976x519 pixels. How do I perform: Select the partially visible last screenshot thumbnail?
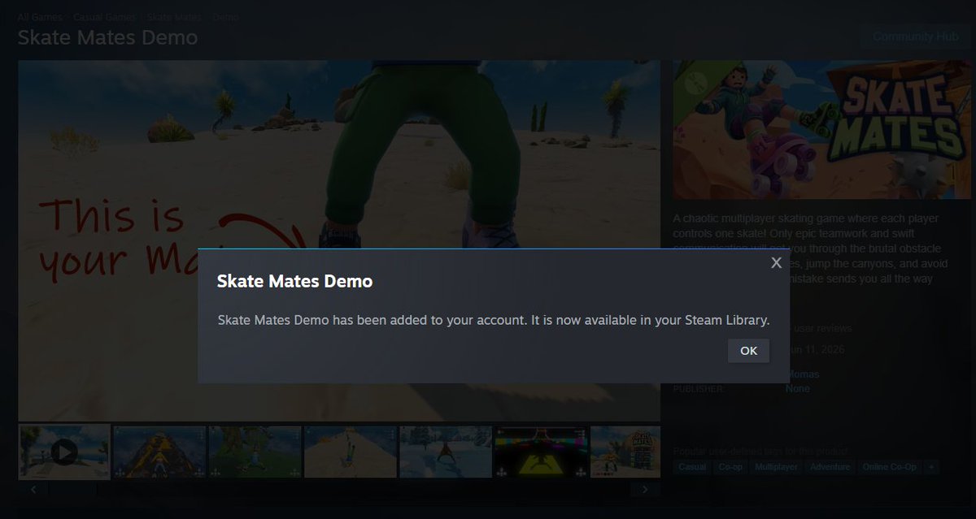(x=625, y=452)
